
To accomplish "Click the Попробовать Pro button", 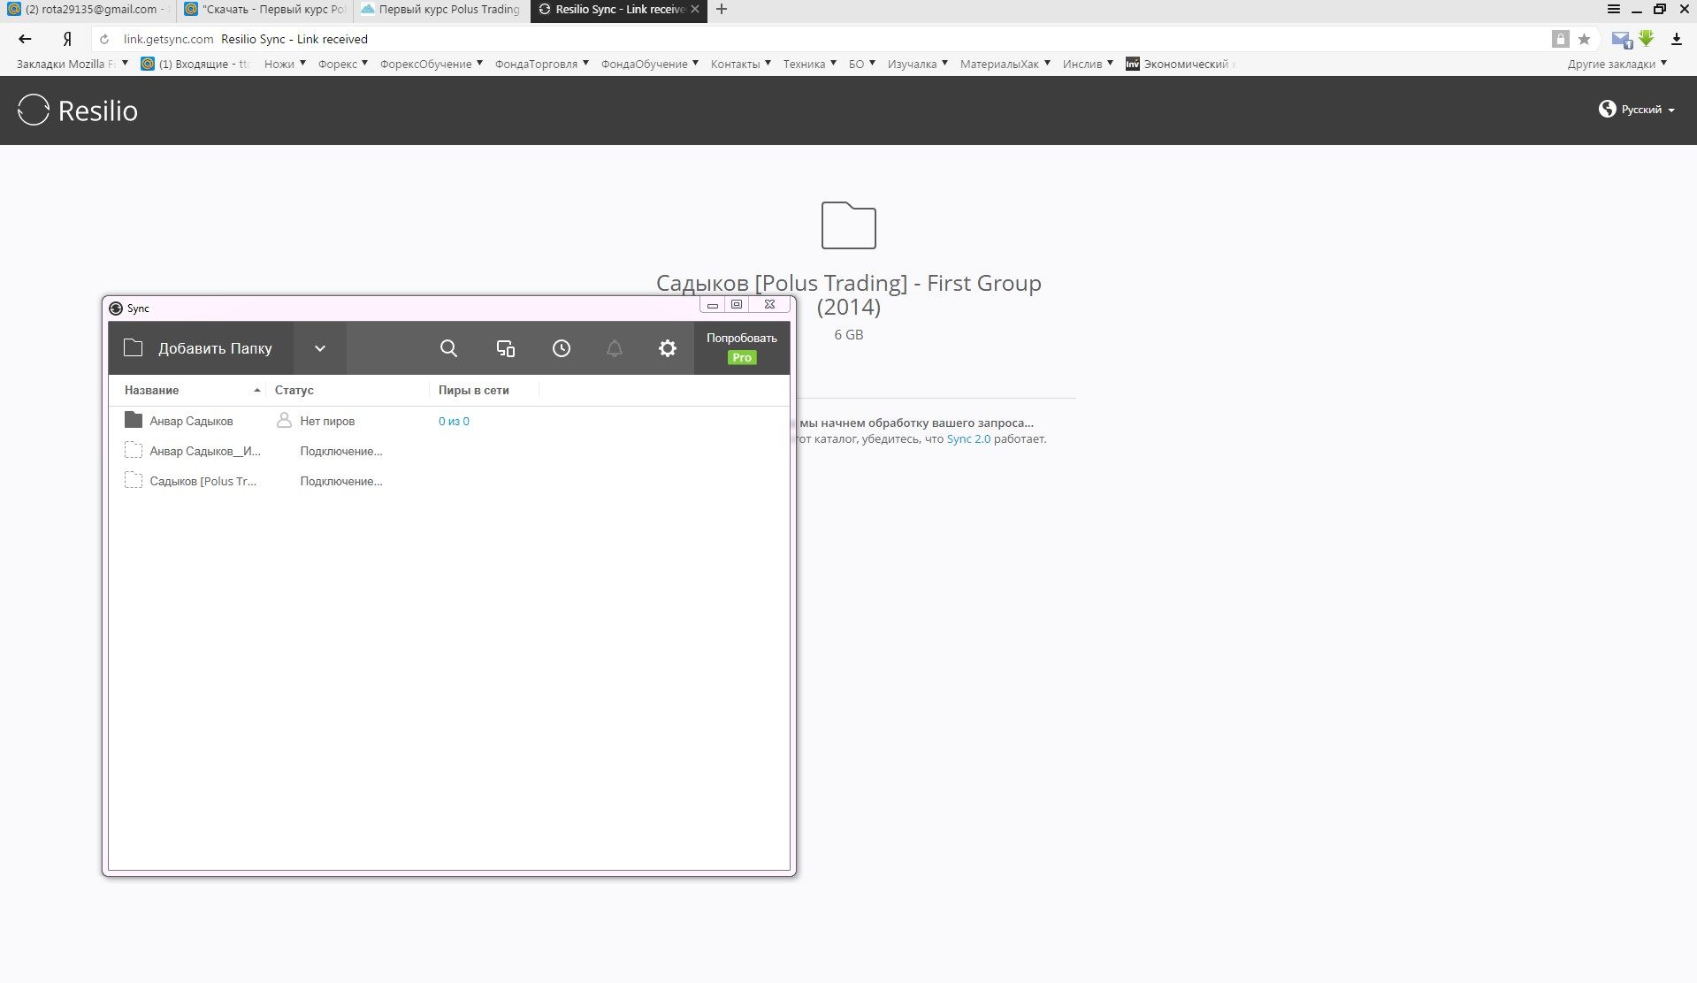I will pos(742,348).
